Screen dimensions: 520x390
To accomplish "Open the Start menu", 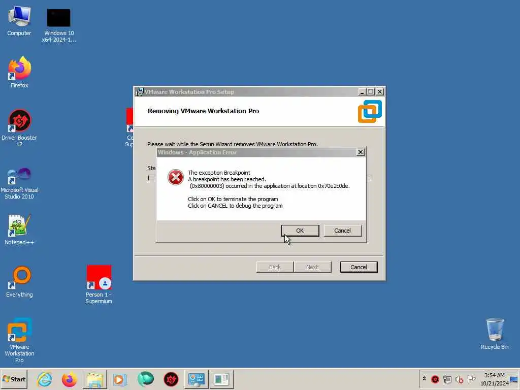I will pyautogui.click(x=14, y=379).
